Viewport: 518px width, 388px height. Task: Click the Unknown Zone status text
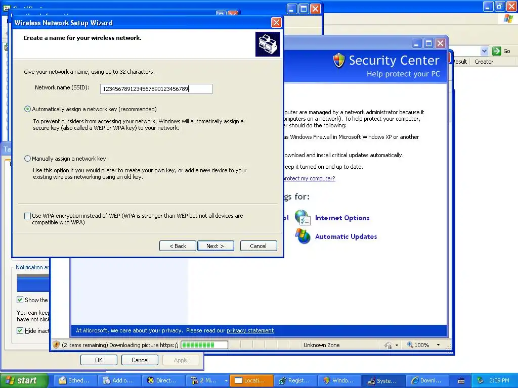tap(321, 345)
